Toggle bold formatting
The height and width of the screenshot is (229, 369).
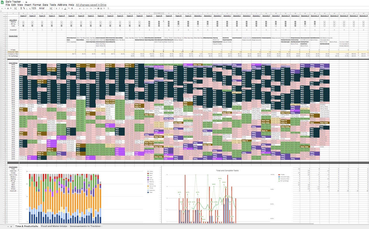click(x=56, y=9)
